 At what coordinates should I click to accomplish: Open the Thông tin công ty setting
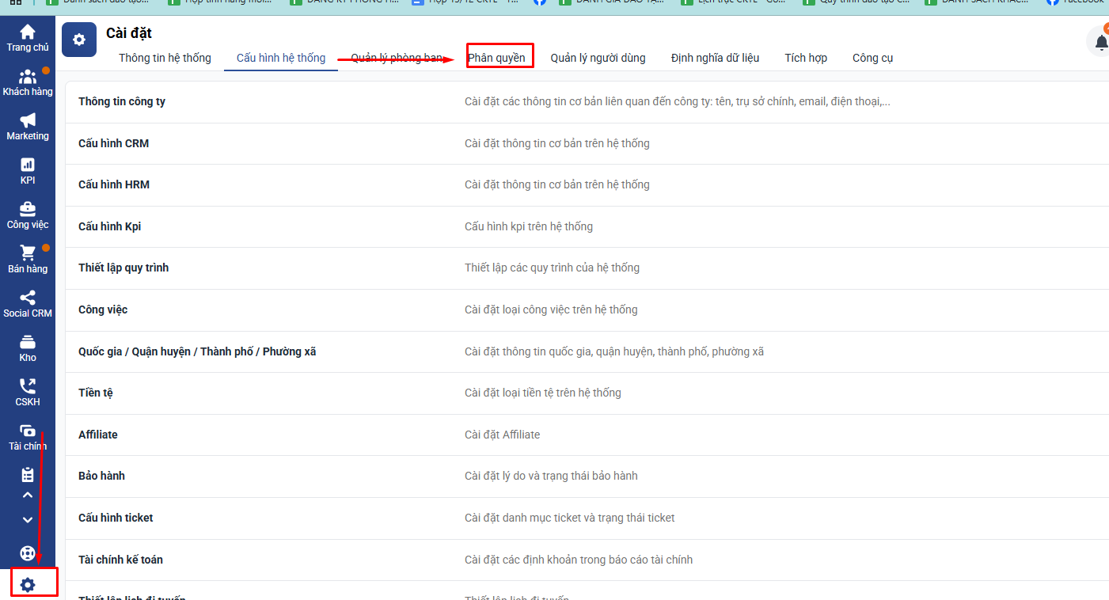point(122,102)
